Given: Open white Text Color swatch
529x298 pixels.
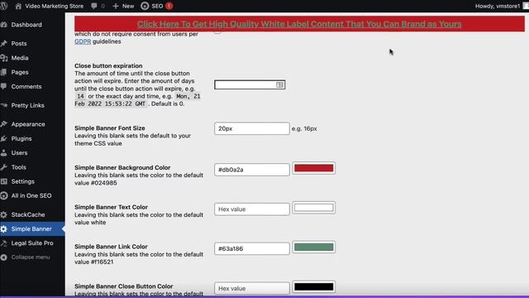Looking at the screenshot, I should click(x=314, y=208).
